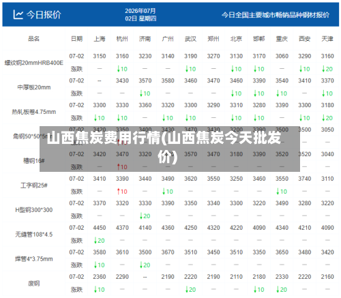Viewport: 341px width, 298px height.
Task: Select the 广州 column header
Action: (x=168, y=39)
